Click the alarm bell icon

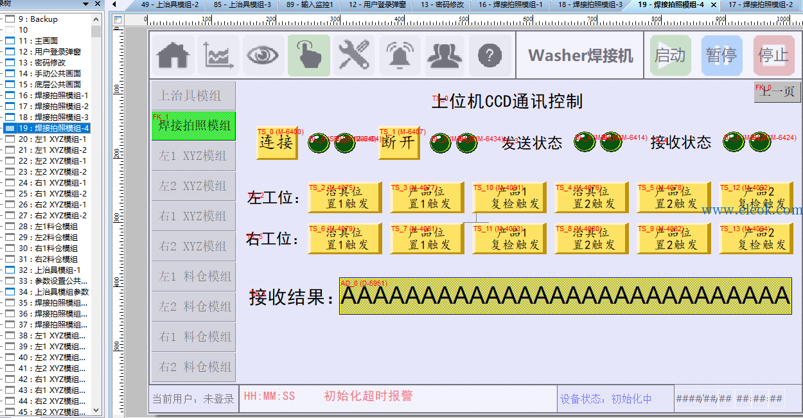tap(400, 56)
